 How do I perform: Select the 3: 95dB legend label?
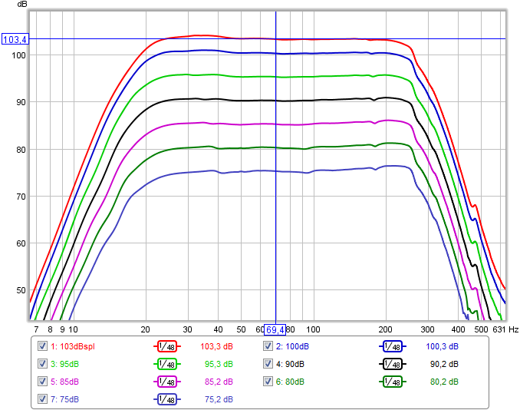64,364
